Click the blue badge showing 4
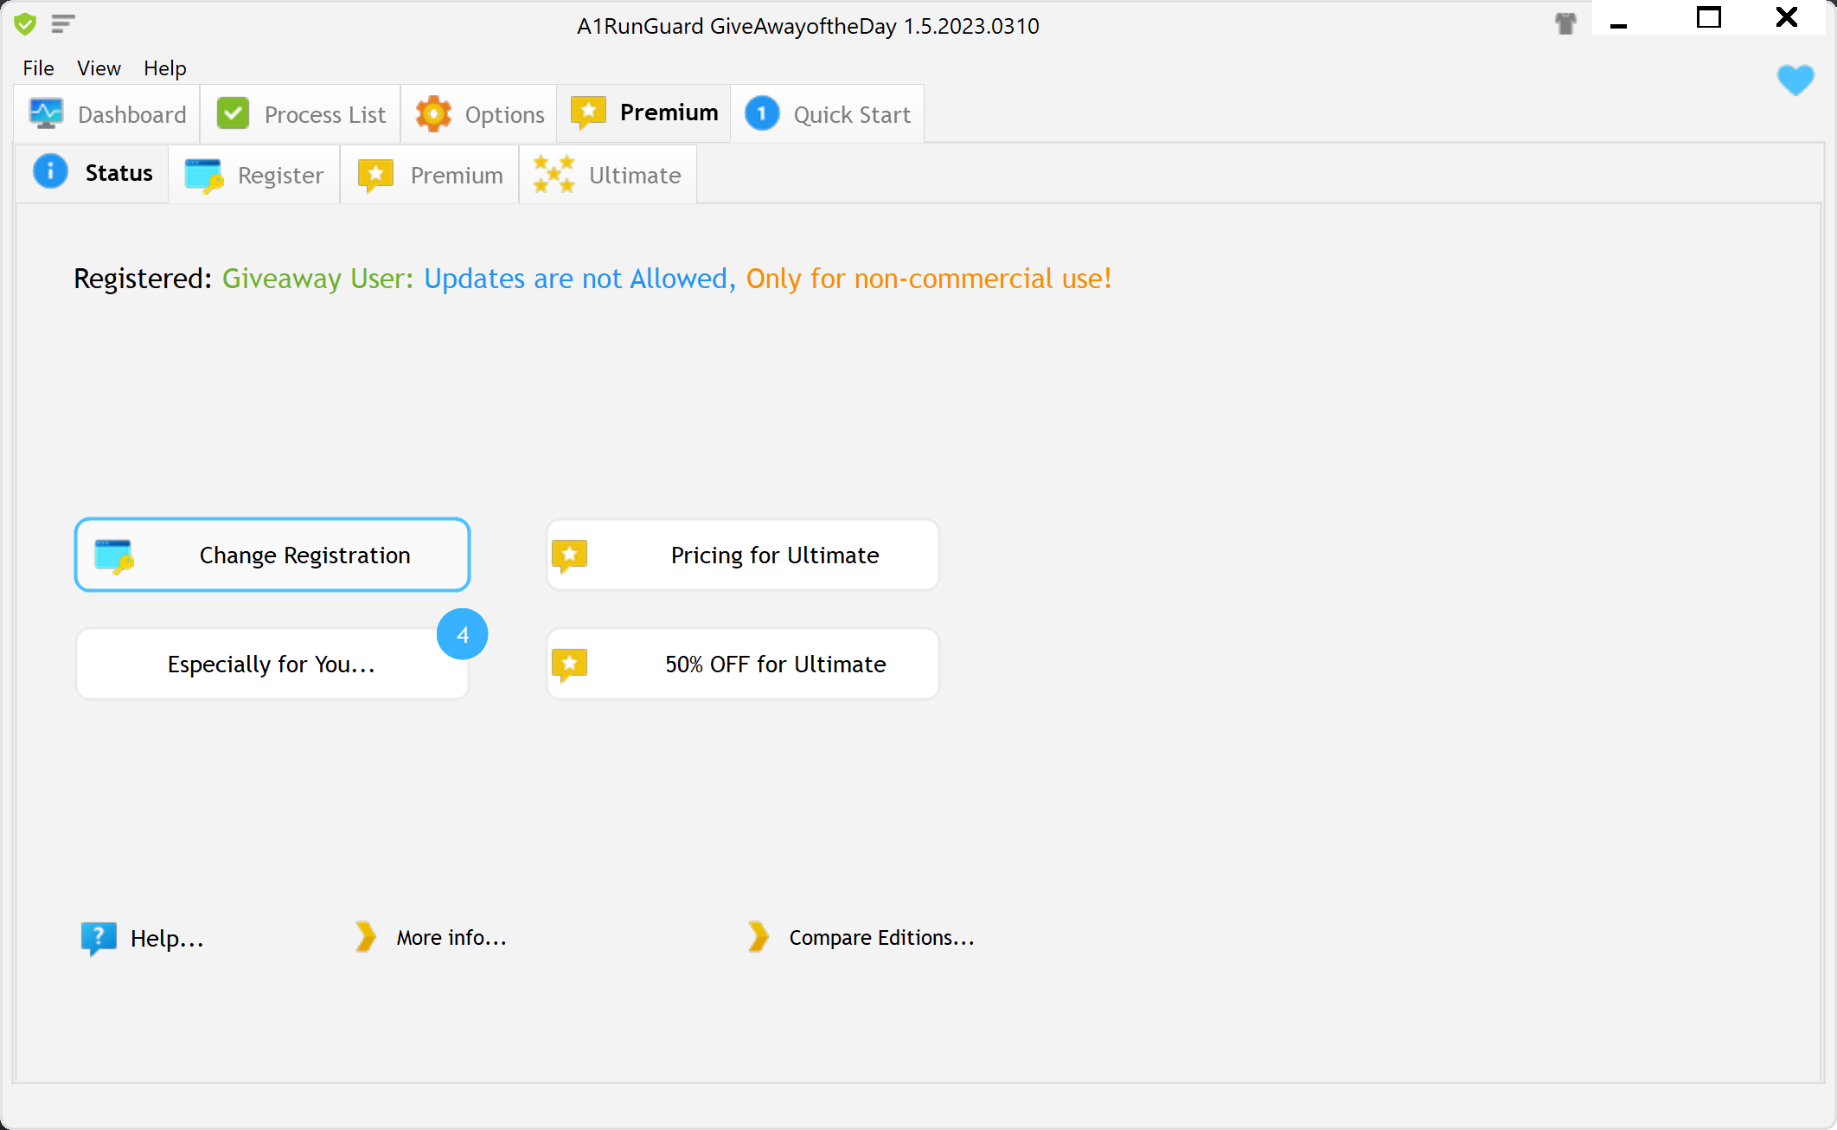The height and width of the screenshot is (1130, 1837). click(463, 634)
